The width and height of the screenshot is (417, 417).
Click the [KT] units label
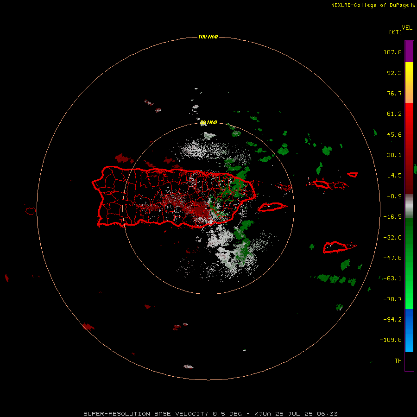point(395,32)
